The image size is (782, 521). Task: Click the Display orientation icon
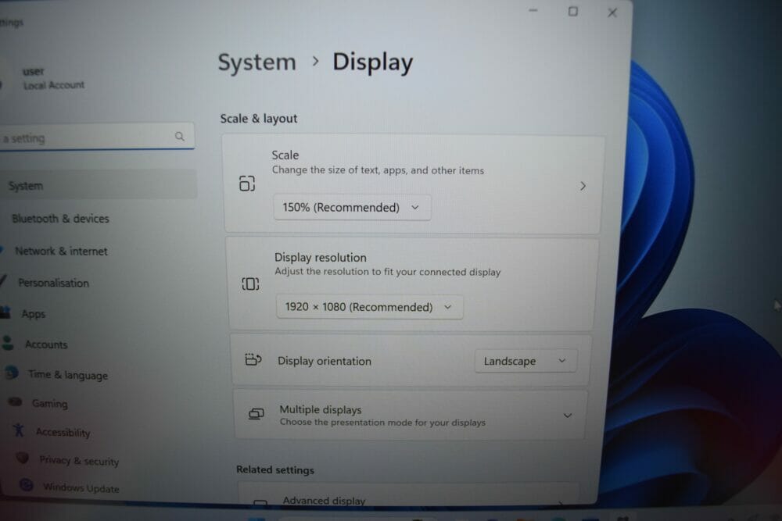[253, 359]
